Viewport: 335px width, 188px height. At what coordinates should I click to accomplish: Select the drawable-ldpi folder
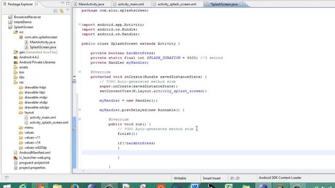(x=35, y=92)
